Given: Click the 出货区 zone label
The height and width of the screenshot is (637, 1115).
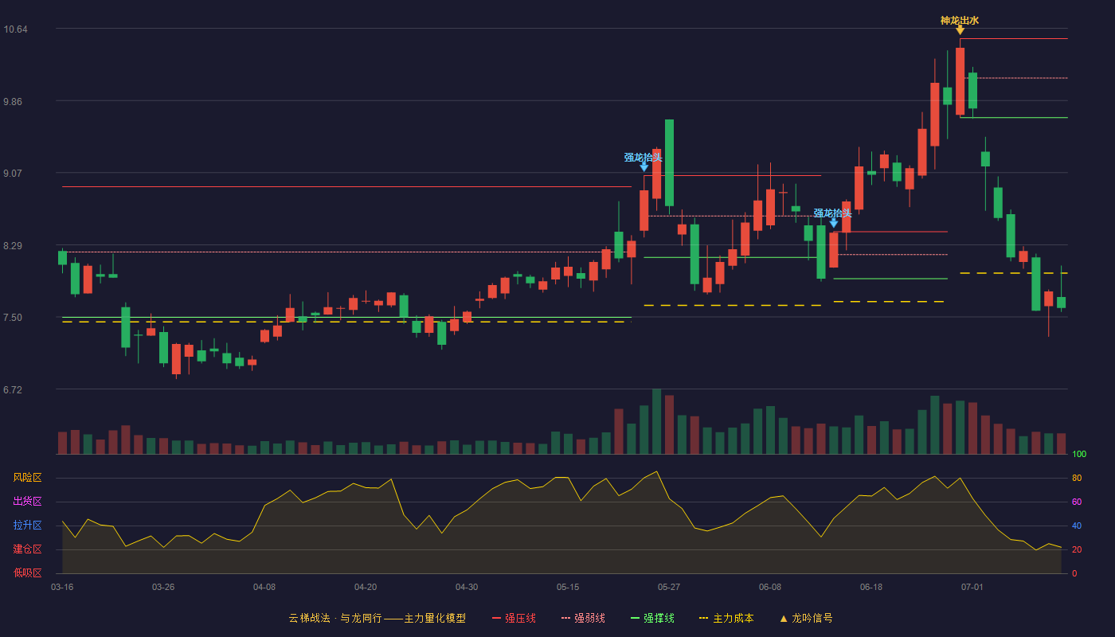Looking at the screenshot, I should coord(27,502).
